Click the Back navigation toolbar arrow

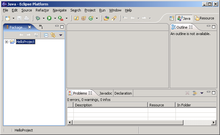133,18
